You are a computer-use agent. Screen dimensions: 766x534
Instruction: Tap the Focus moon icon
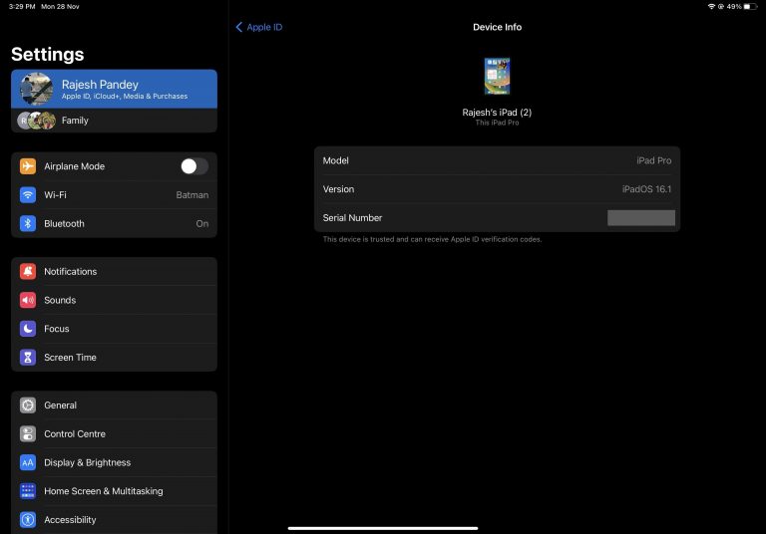28,329
